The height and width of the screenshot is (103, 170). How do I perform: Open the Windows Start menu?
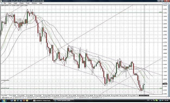4,100
